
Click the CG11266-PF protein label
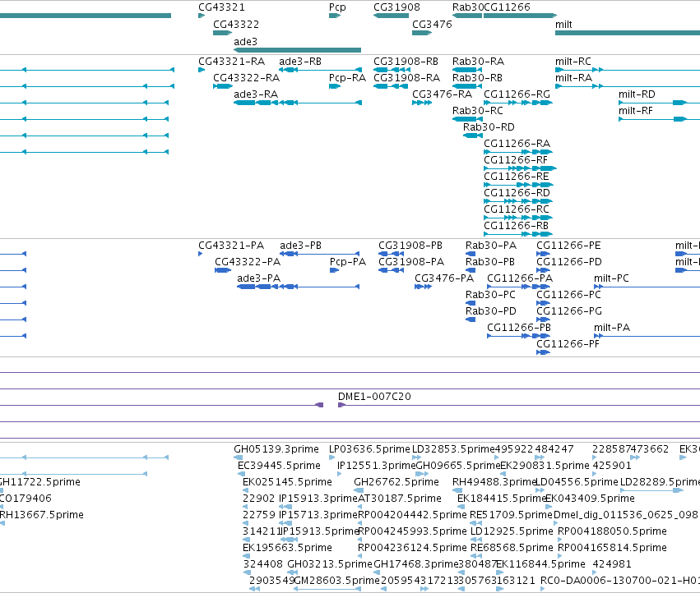[568, 344]
